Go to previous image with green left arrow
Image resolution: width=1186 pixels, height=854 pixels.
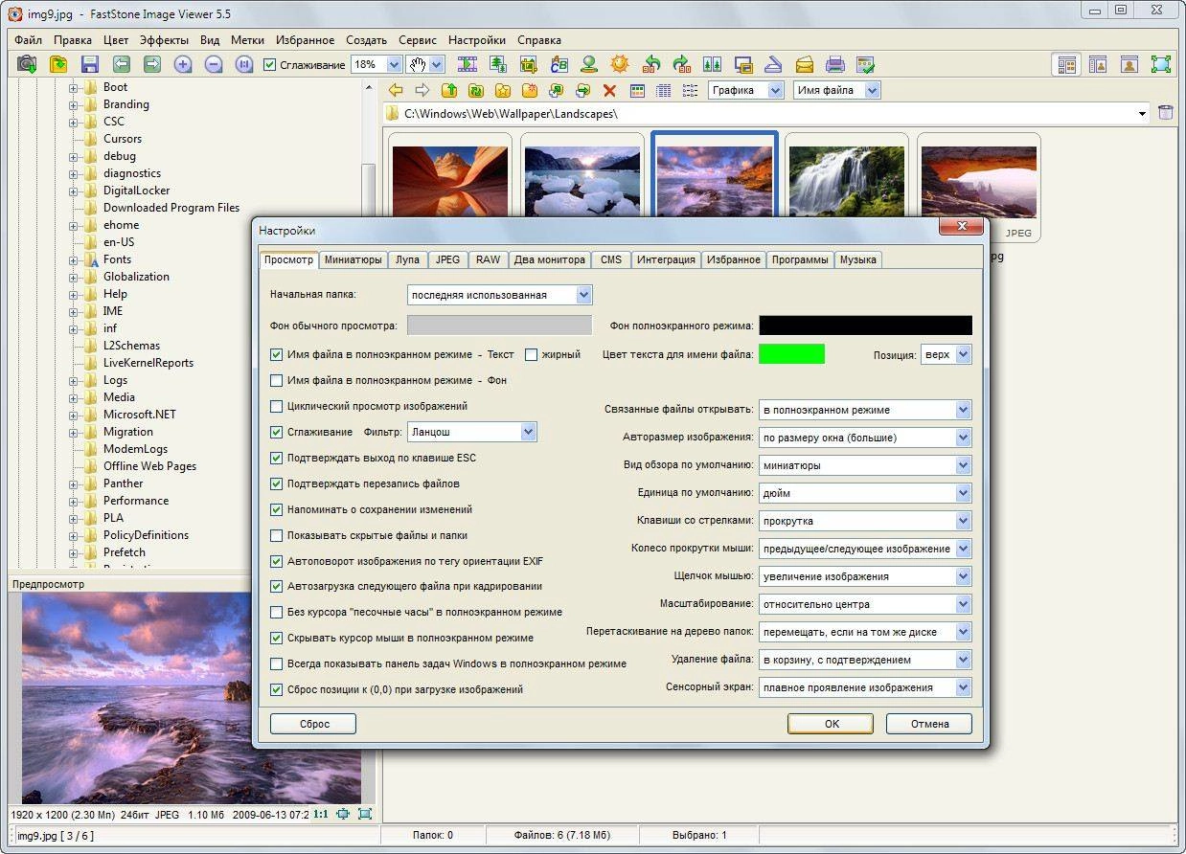pyautogui.click(x=121, y=64)
